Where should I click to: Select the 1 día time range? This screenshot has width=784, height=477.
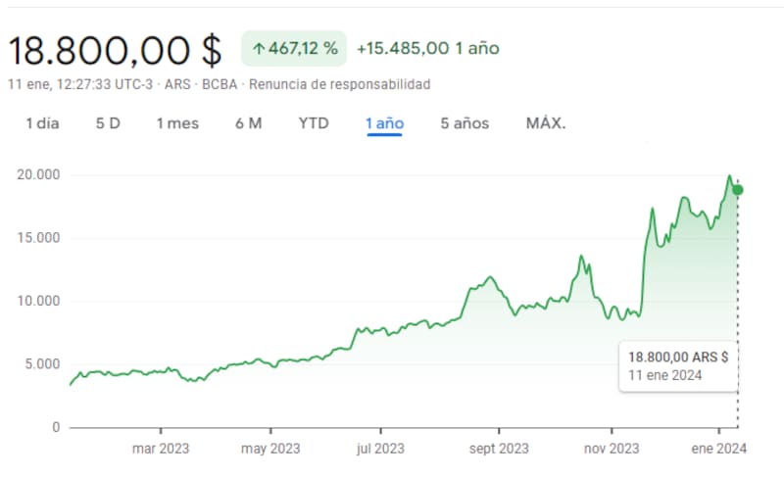[x=42, y=123]
